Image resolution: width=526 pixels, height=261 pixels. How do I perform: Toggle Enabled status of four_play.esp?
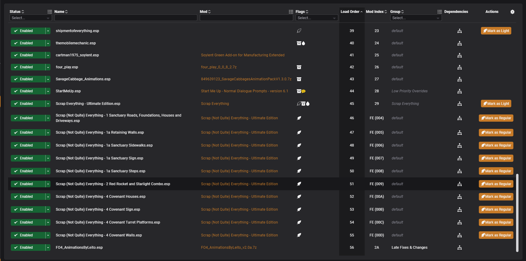pyautogui.click(x=28, y=67)
